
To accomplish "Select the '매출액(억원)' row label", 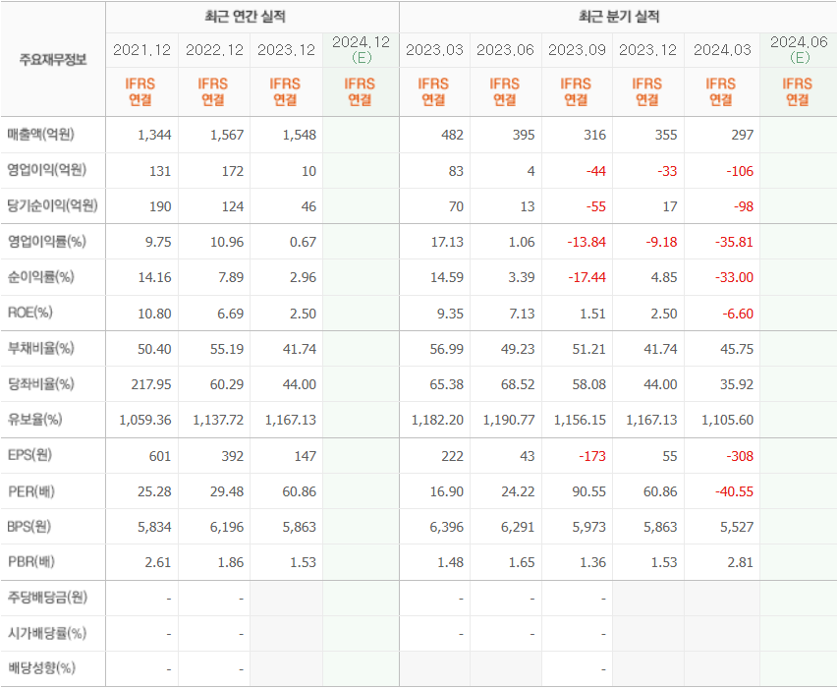I will pos(40,135).
